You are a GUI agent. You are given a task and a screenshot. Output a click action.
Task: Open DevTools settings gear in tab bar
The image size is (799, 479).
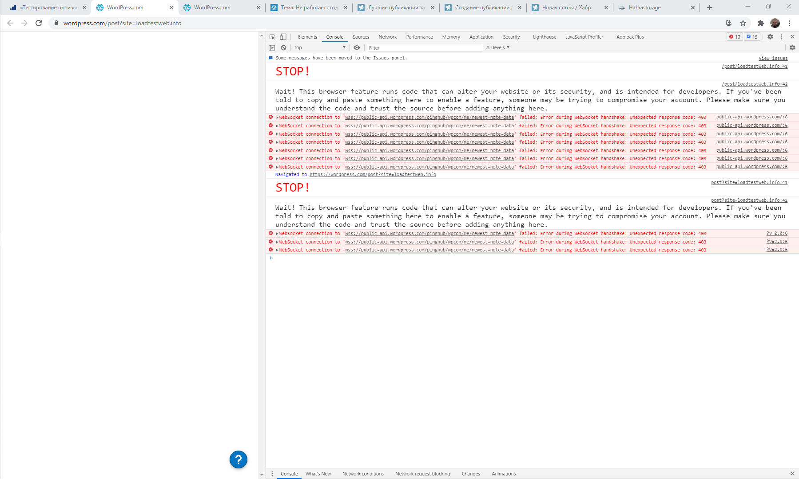click(770, 37)
